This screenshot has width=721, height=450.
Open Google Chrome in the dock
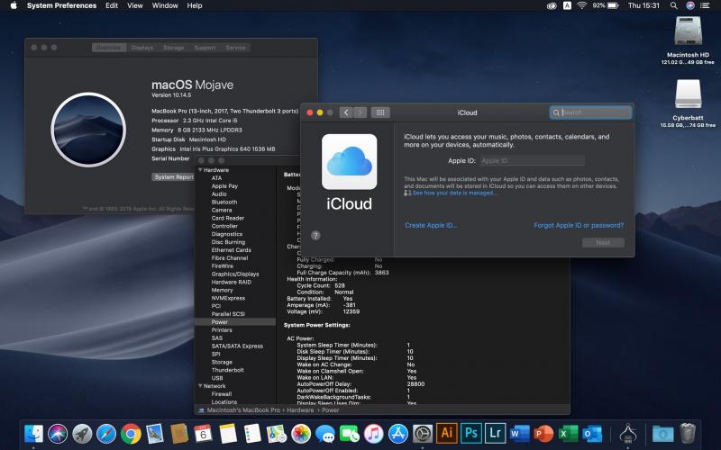pos(131,433)
